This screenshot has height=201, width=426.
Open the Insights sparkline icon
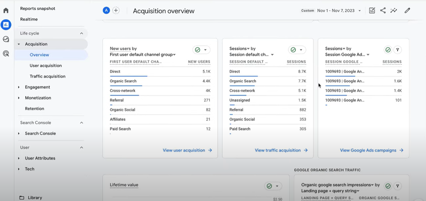394,10
